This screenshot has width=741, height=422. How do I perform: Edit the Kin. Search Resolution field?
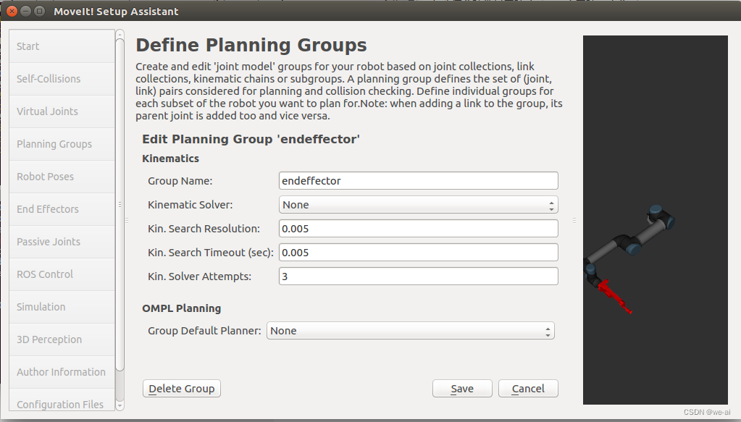(418, 229)
